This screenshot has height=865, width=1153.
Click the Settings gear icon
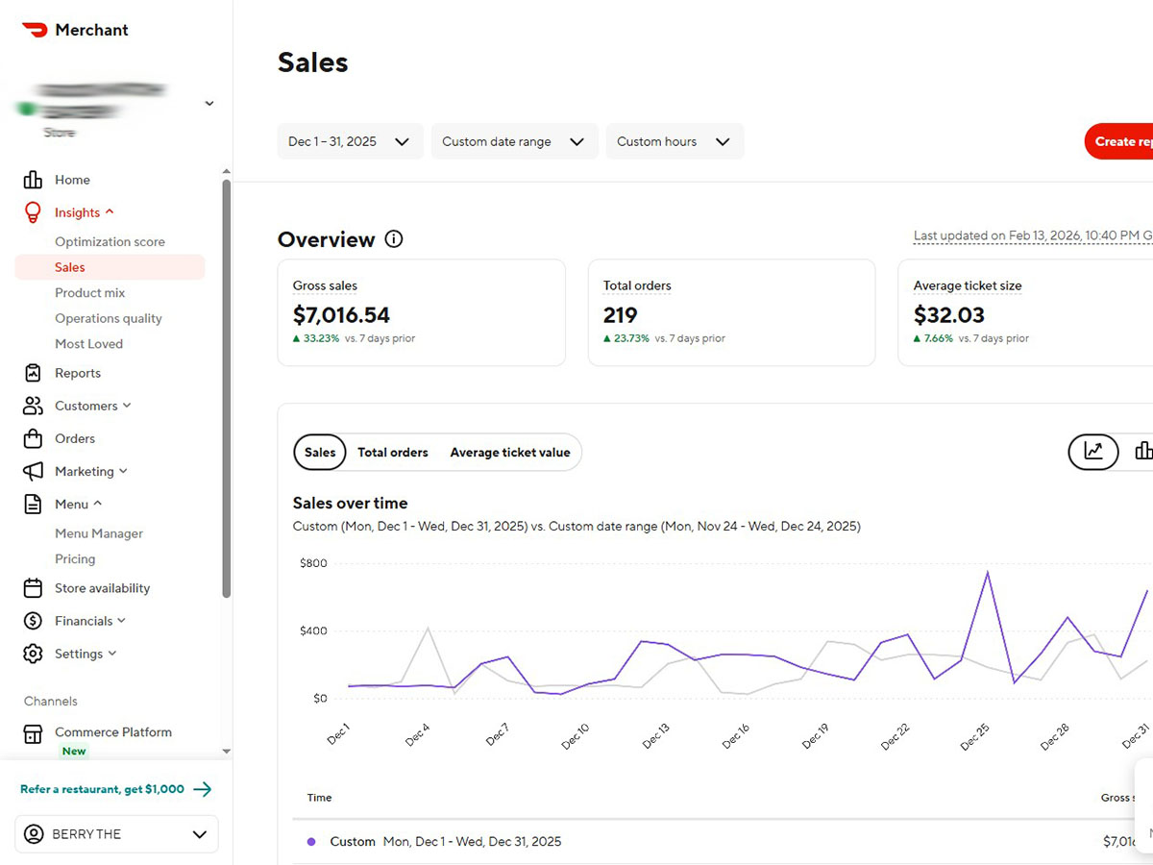(x=33, y=654)
